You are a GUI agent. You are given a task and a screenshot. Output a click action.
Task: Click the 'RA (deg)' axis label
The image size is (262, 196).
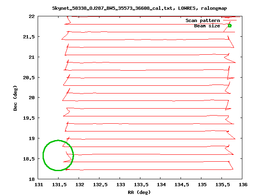139,192
